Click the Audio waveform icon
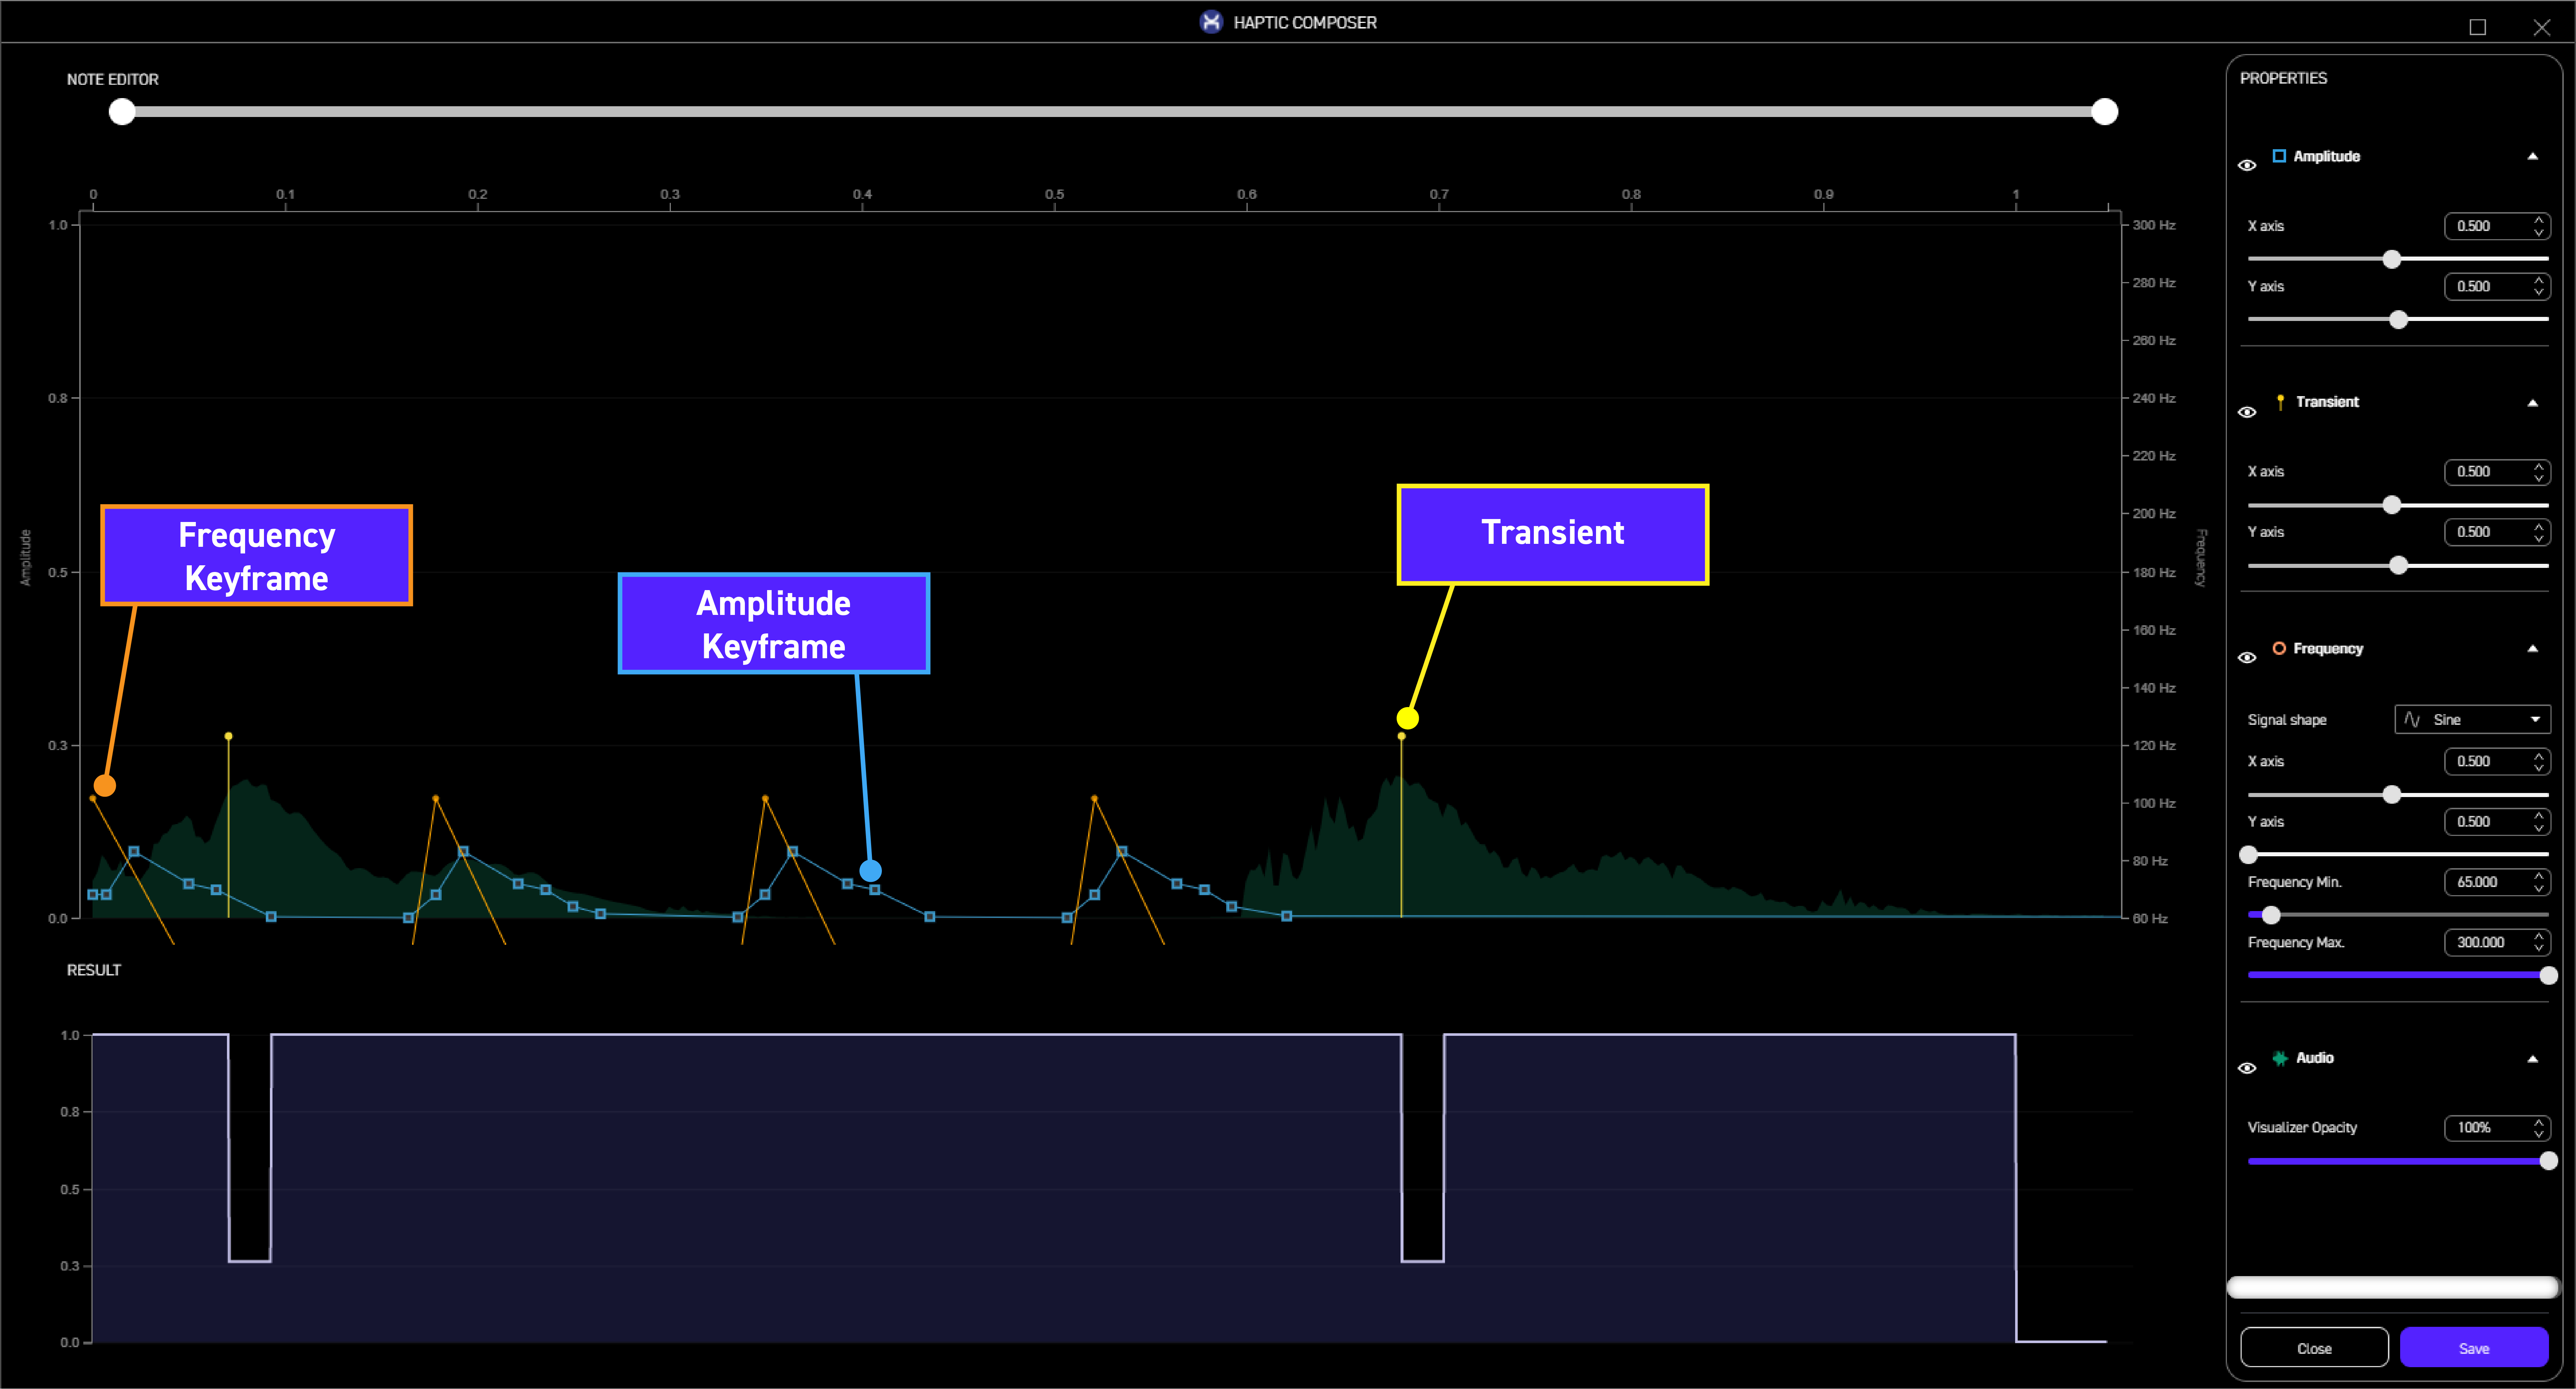This screenshot has height=1389, width=2576. 2280,1058
